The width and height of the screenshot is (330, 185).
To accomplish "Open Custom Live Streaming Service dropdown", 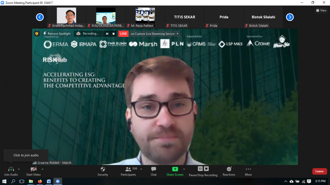I will (178, 34).
